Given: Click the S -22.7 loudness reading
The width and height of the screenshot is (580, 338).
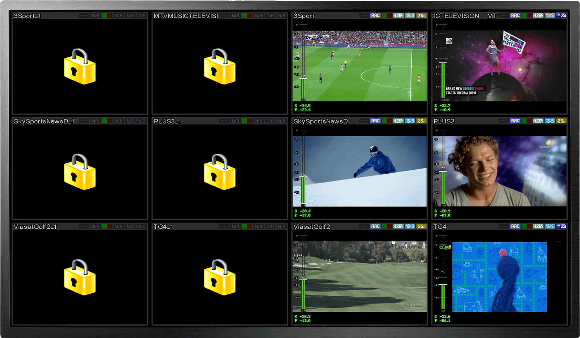Looking at the screenshot, I should 442,105.
